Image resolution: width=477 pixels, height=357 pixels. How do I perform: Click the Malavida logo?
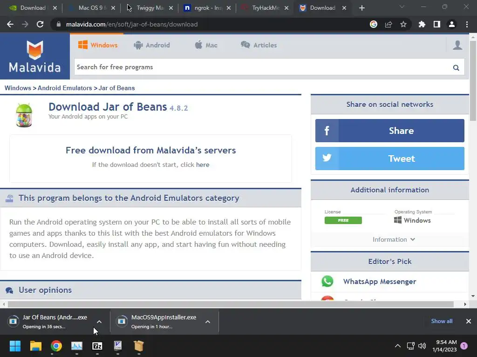34,56
